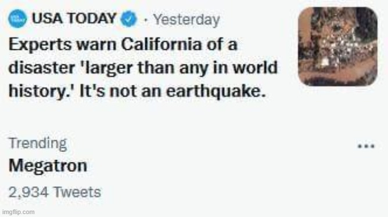
Task: Click the "2,934 Tweets" count
Action: point(55,192)
